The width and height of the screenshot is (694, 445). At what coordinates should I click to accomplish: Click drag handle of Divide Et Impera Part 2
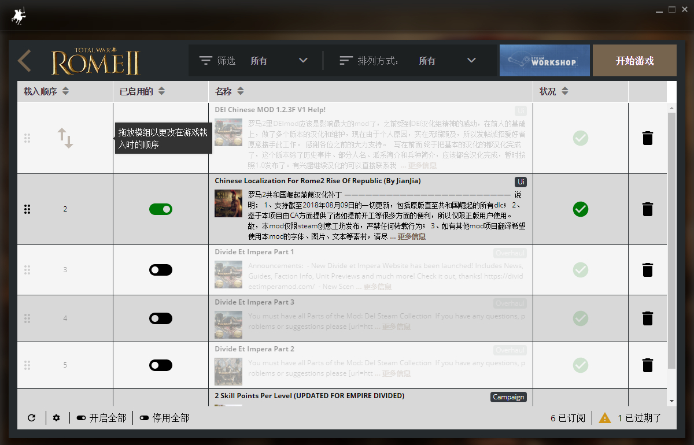(x=27, y=365)
